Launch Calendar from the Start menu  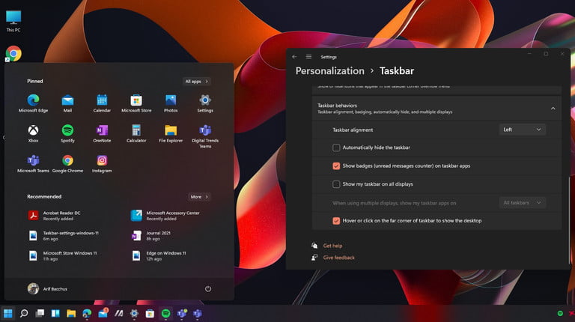pyautogui.click(x=102, y=103)
